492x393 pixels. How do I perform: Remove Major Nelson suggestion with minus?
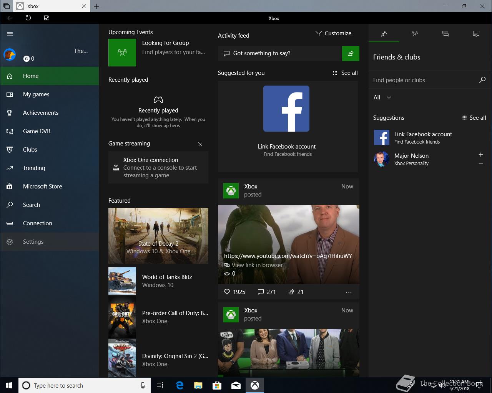pos(481,164)
